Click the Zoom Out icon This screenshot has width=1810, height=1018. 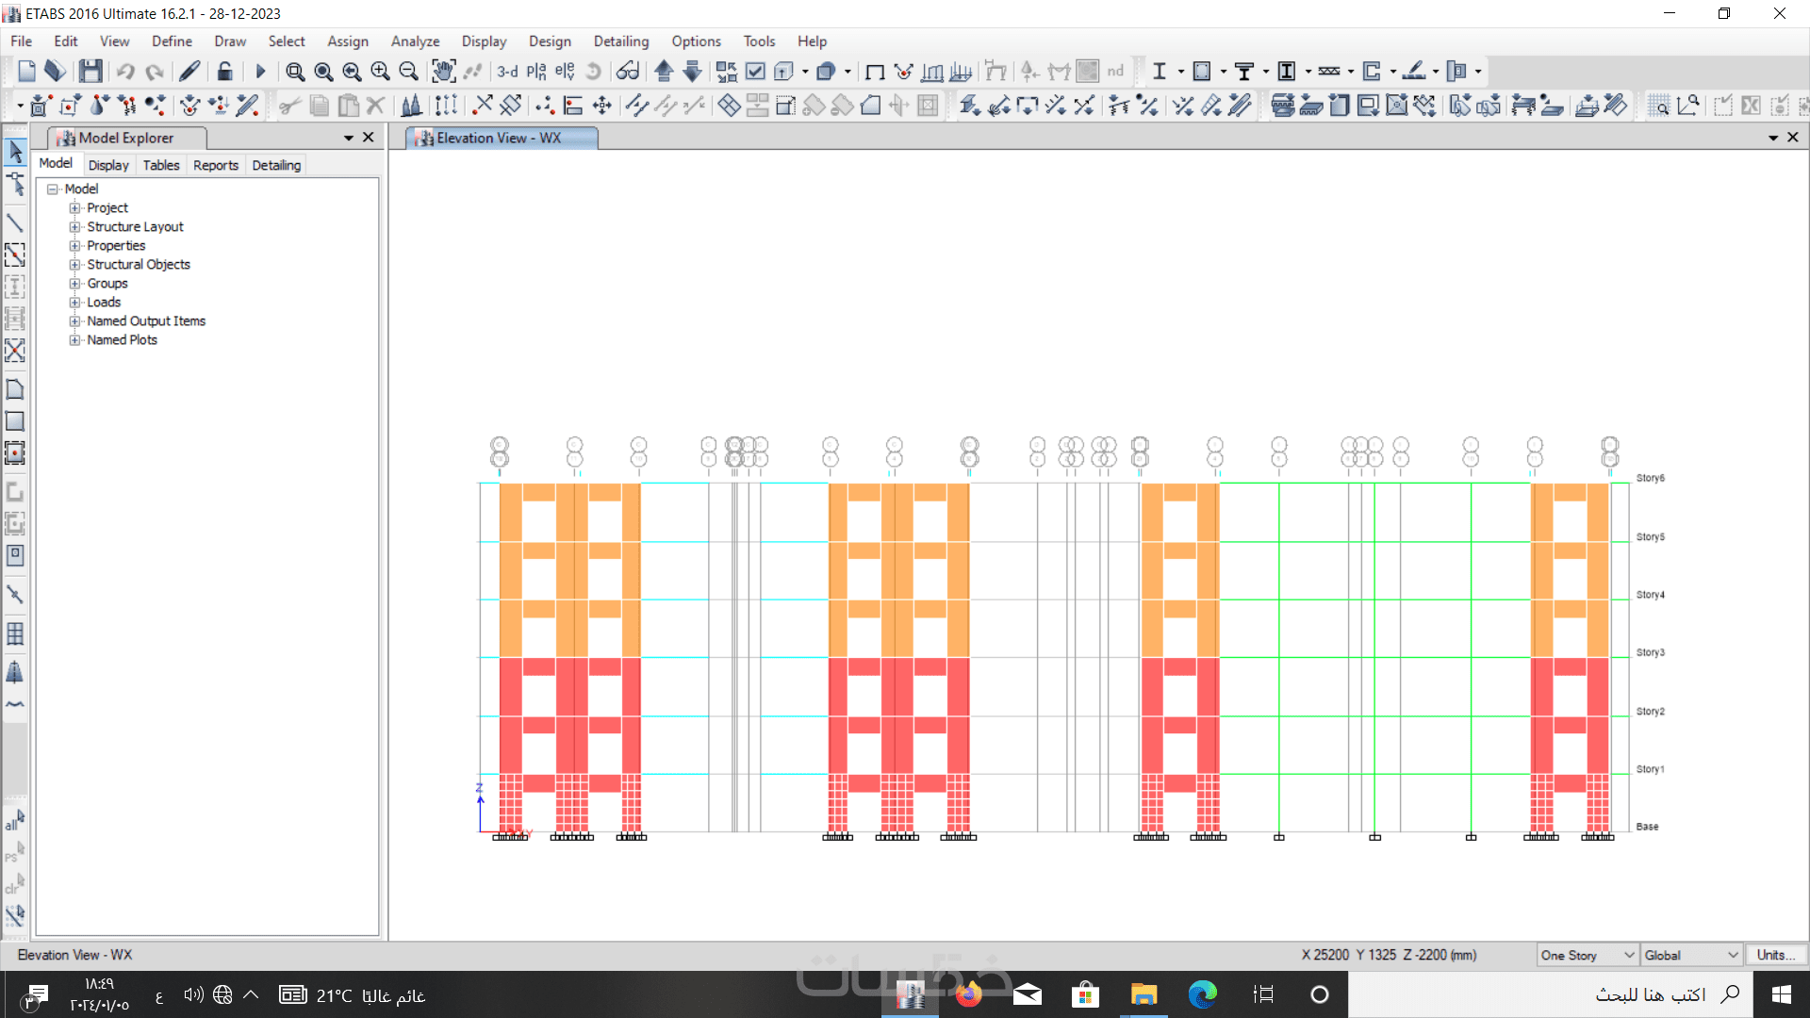pyautogui.click(x=408, y=72)
